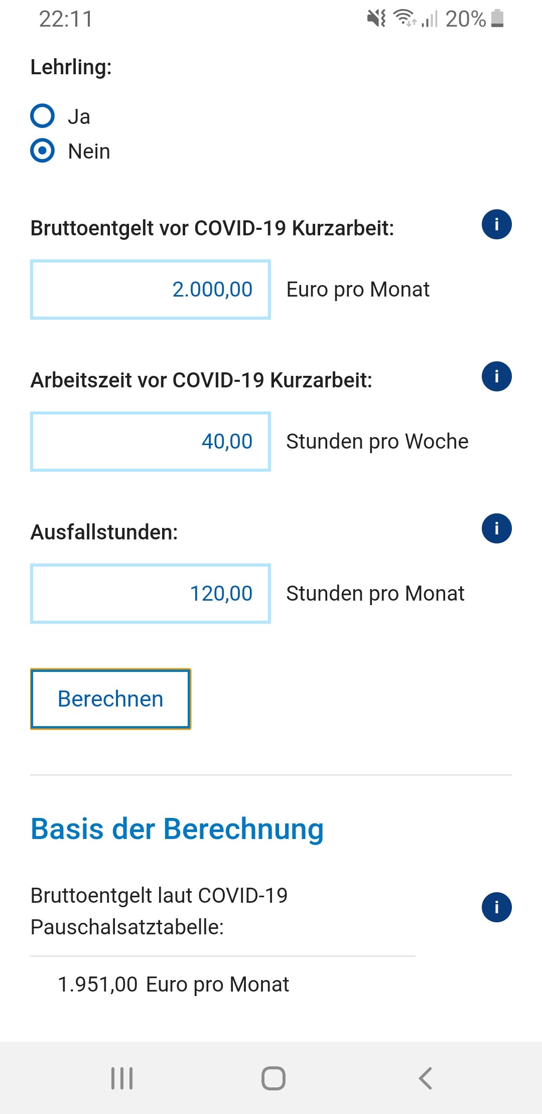Click the Berechnen button
This screenshot has height=1114, width=542.
click(110, 699)
